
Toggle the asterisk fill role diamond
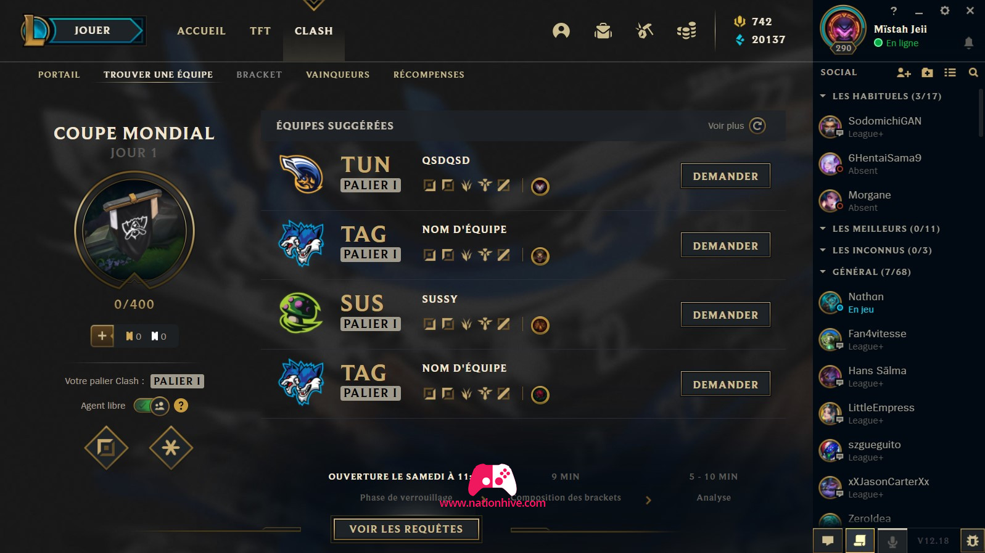point(171,448)
